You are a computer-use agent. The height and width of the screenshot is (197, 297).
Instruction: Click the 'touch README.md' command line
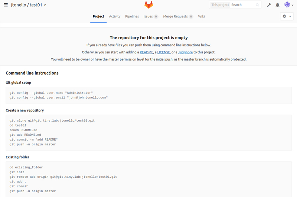23,130
